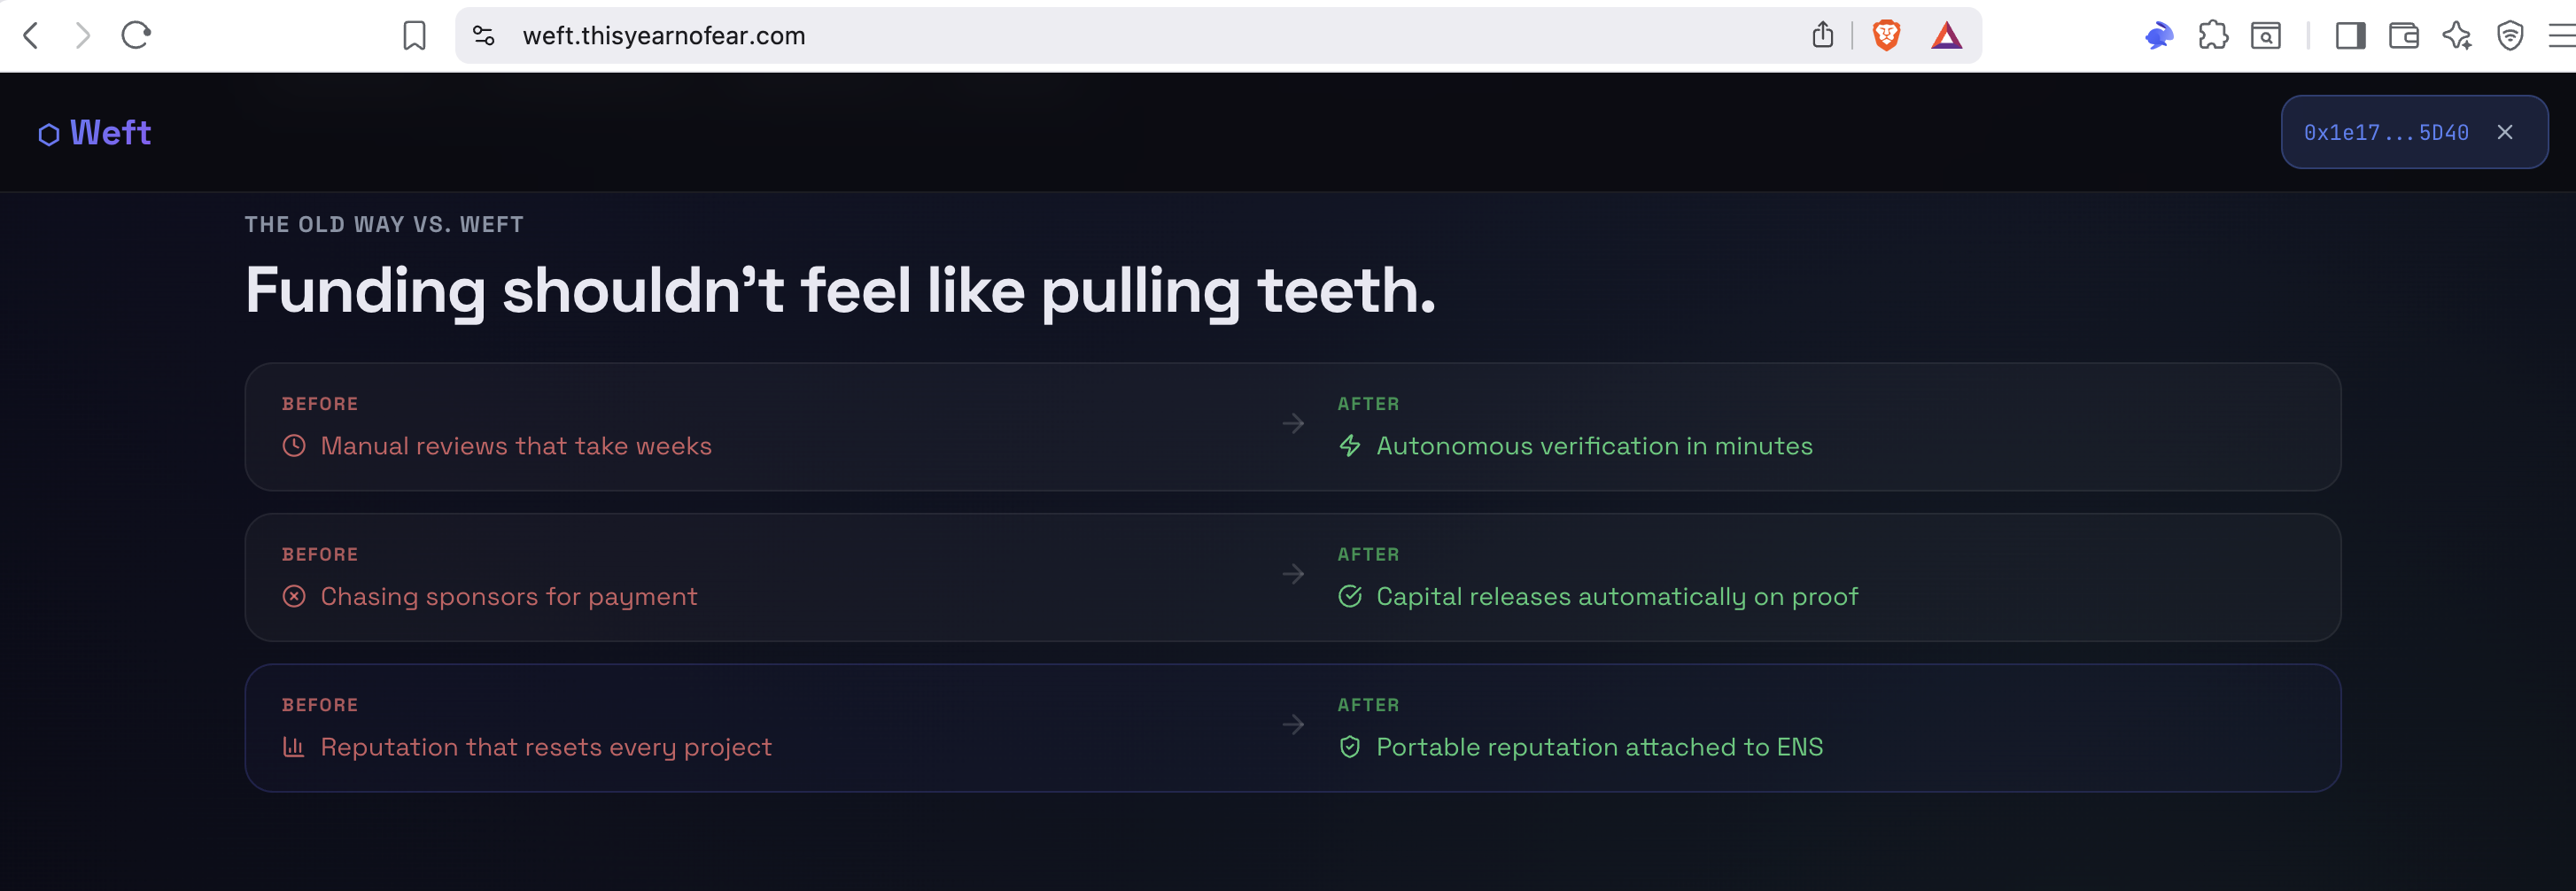This screenshot has height=891, width=2576.
Task: Disconnect wallet via X next to address
Action: coord(2505,132)
